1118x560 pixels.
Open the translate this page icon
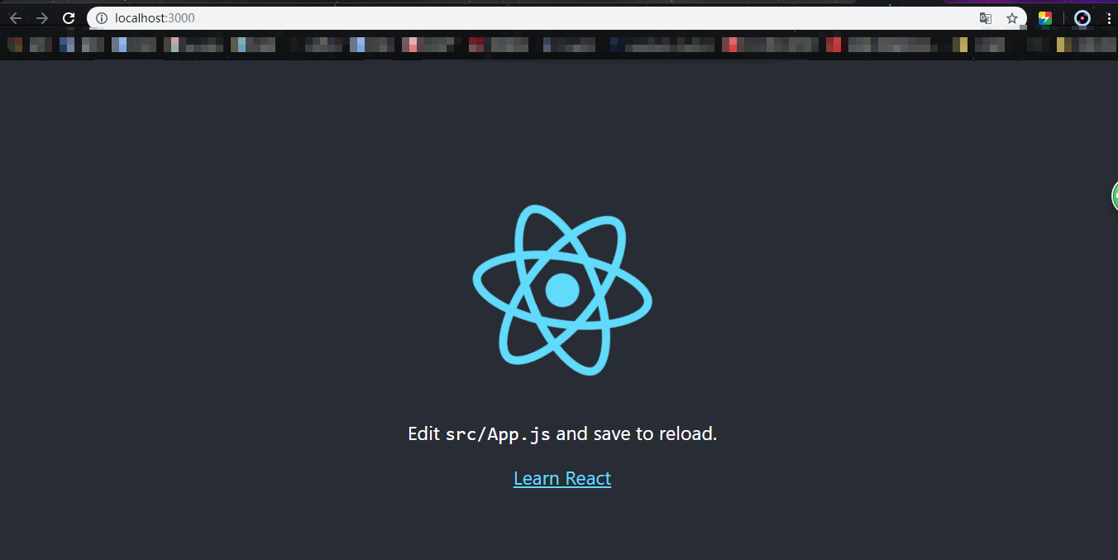click(986, 18)
